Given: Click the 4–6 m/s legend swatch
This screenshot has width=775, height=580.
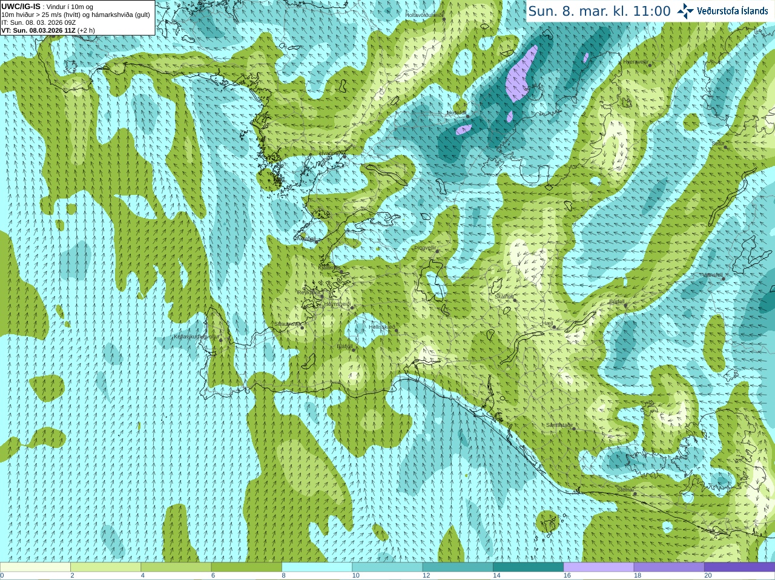Looking at the screenshot, I should click(x=176, y=567).
